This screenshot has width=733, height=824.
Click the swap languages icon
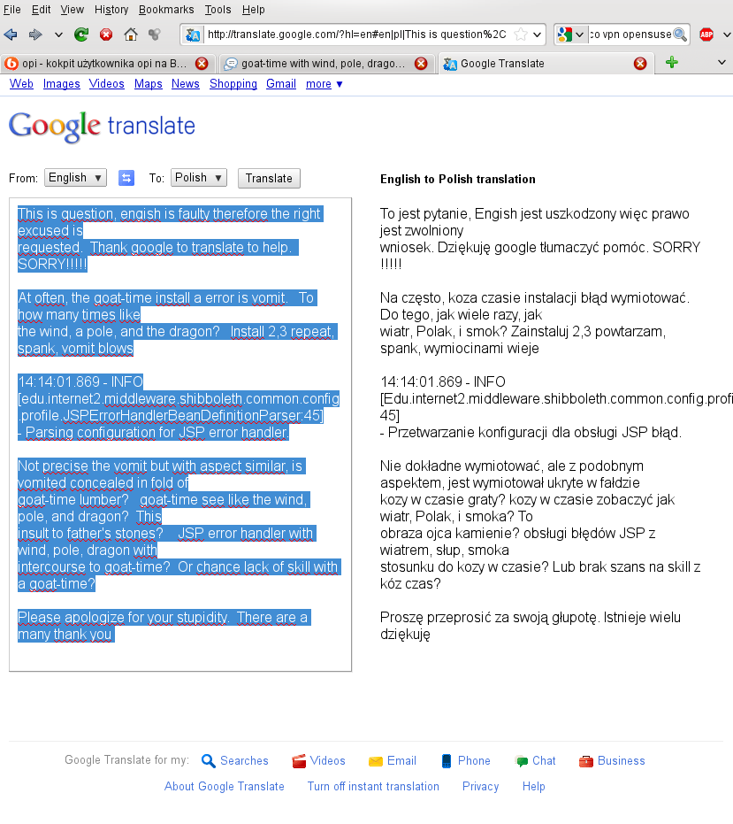coord(126,178)
